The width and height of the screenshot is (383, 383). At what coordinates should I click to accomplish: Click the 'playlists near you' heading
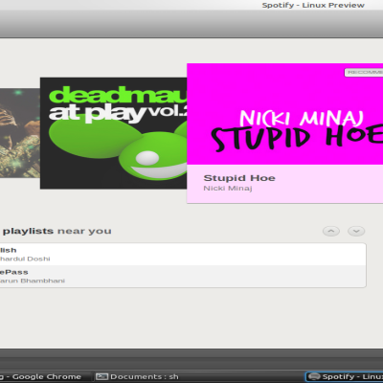coord(57,231)
